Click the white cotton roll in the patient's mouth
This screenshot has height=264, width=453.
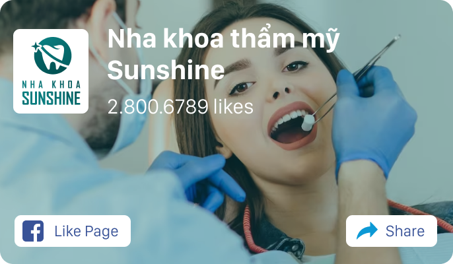click(308, 123)
